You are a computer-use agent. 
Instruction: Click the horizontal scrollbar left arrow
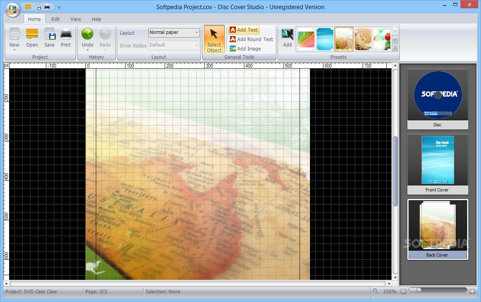click(x=6, y=283)
